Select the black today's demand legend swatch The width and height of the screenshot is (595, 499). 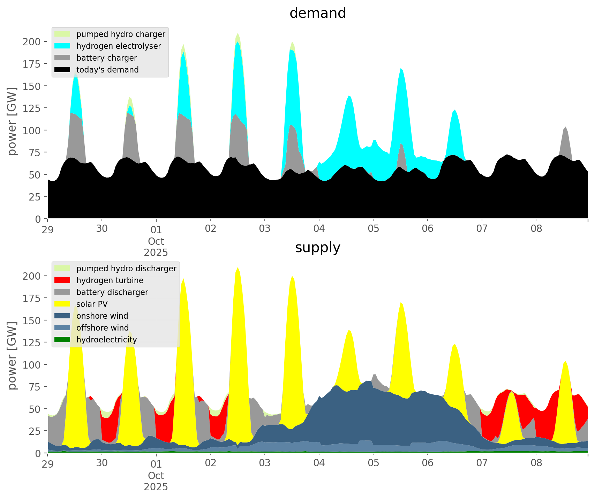(62, 70)
